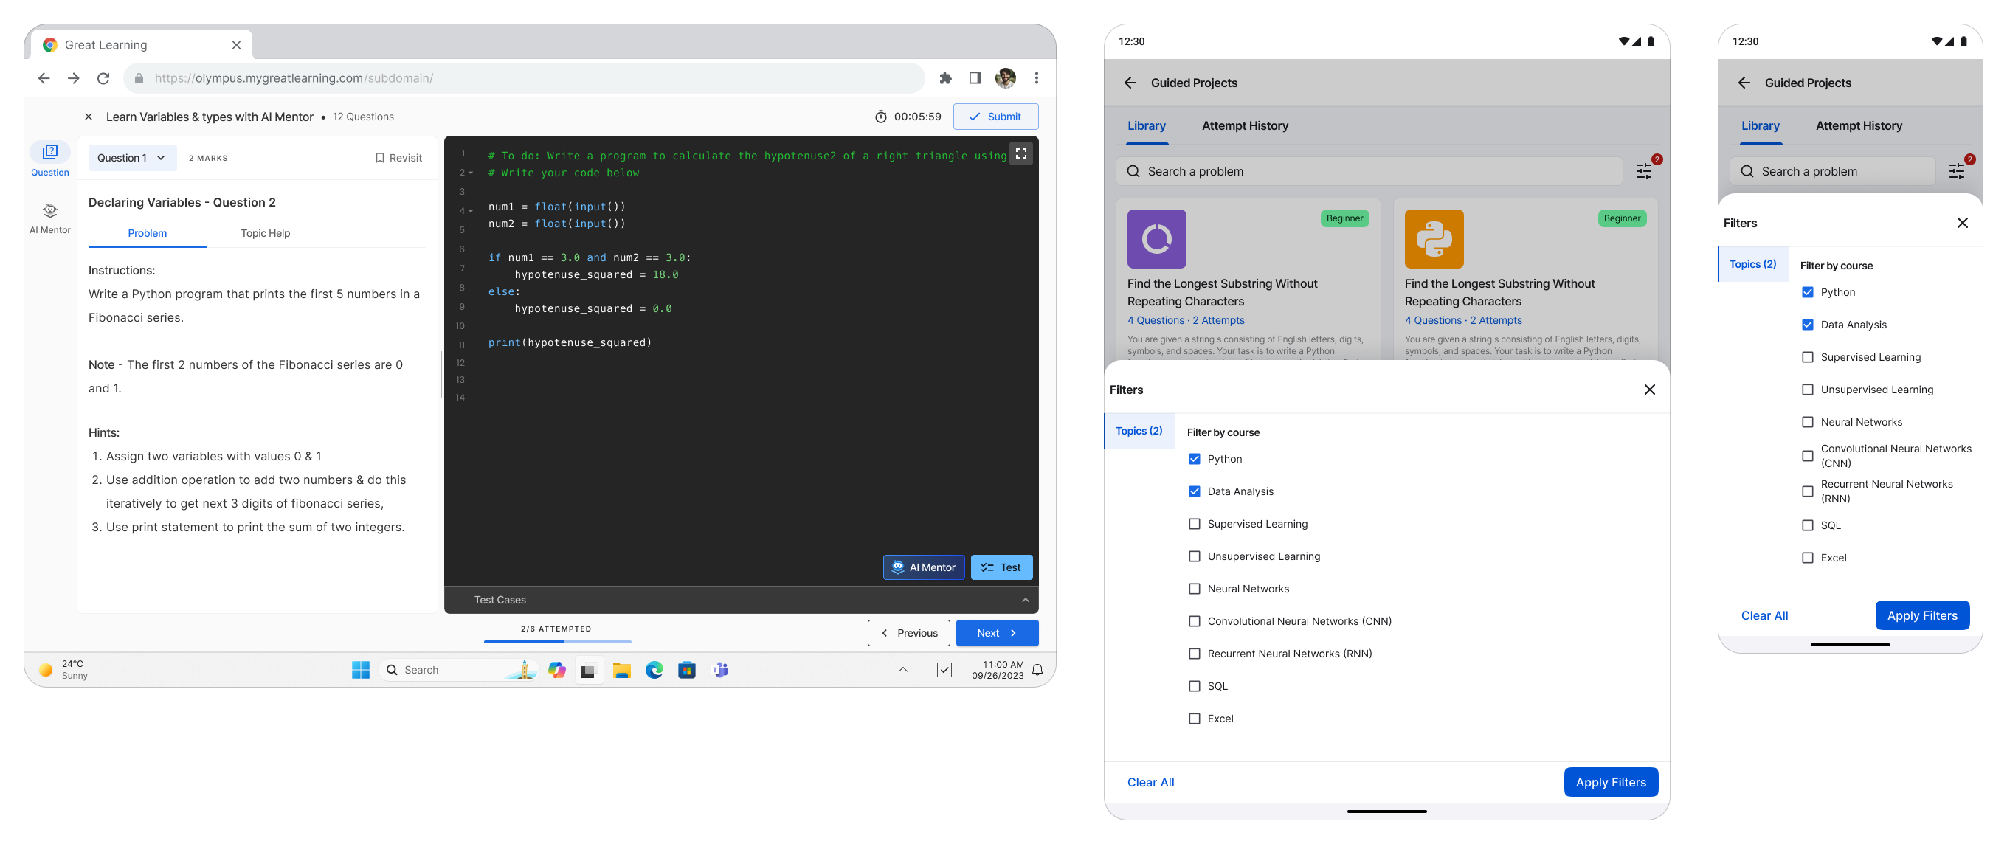Image resolution: width=2007 pixels, height=844 pixels.
Task: Check Supervised Learning in wide filter panel
Action: [1194, 524]
